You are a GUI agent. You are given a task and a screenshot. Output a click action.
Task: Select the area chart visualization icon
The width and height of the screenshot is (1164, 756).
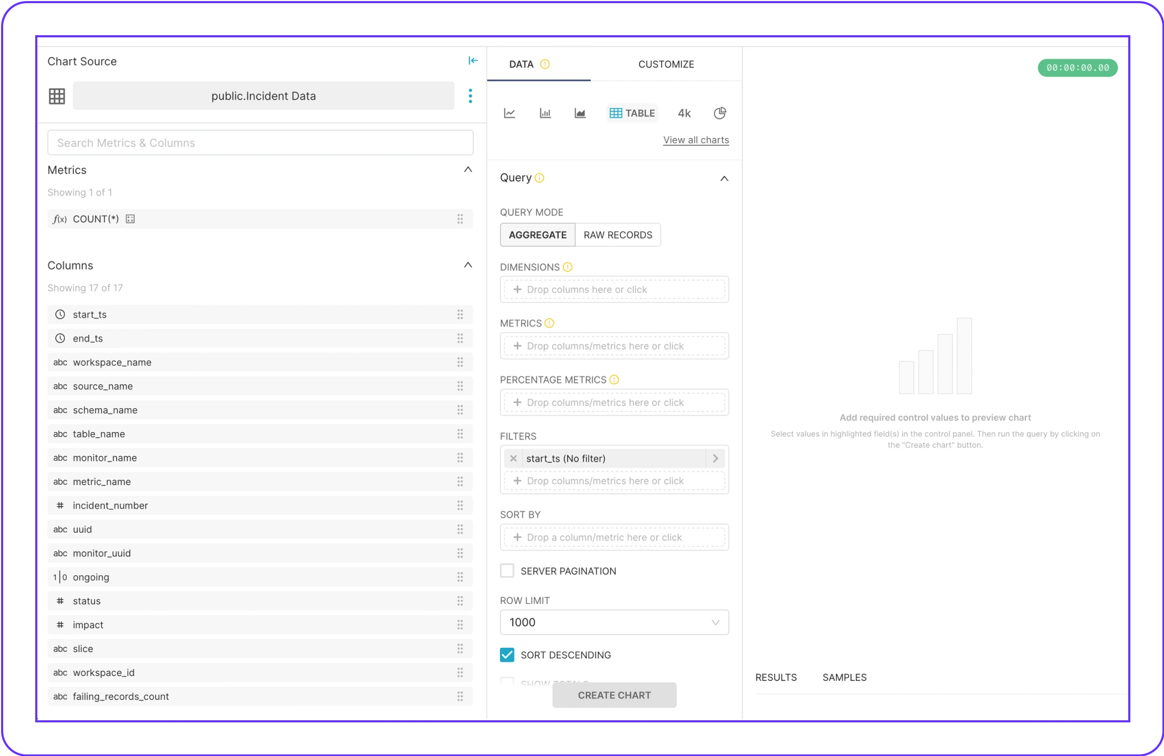pos(580,113)
